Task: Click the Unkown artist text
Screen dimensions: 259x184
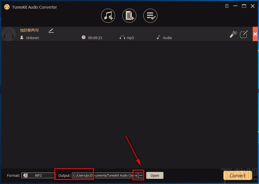Action: (x=33, y=38)
